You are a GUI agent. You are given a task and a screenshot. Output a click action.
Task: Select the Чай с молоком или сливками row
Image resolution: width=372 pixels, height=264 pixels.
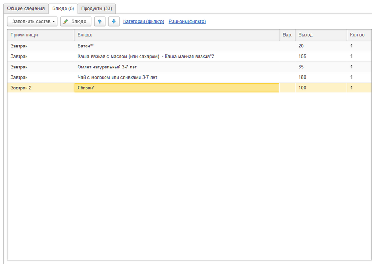coord(177,77)
